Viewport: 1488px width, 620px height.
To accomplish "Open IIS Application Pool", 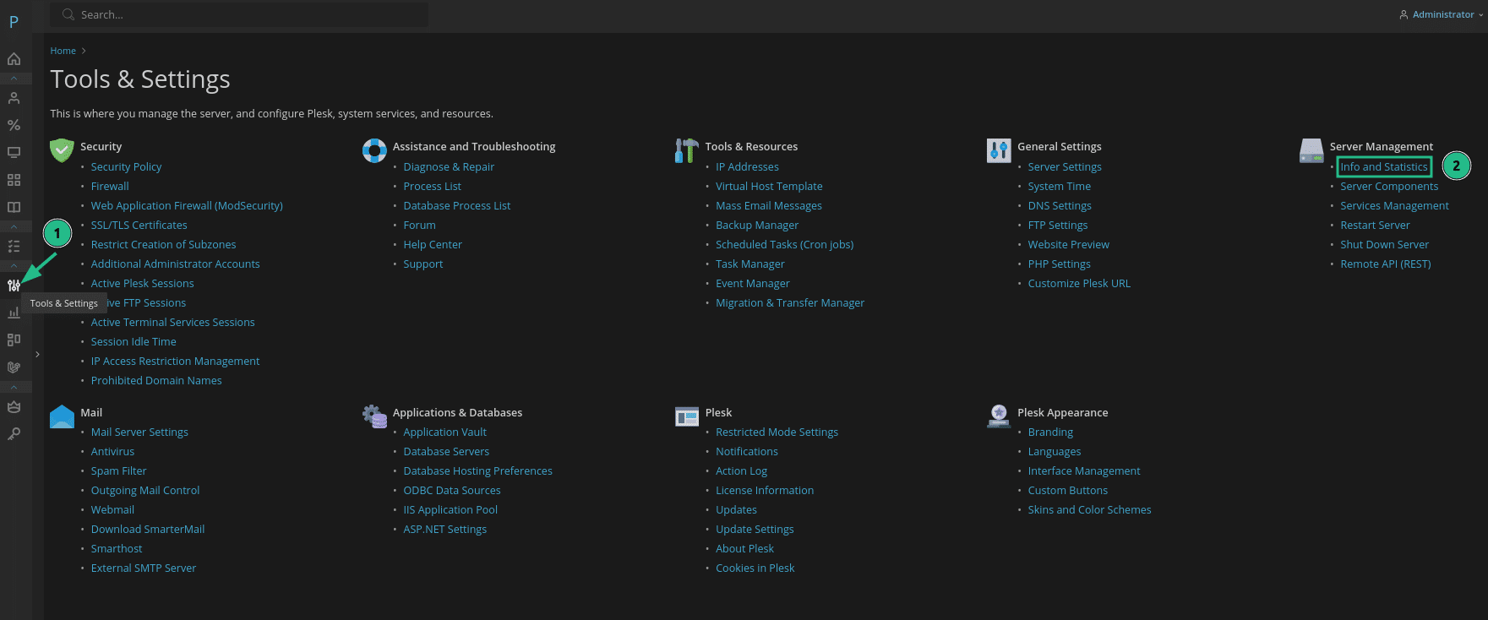I will [450, 510].
